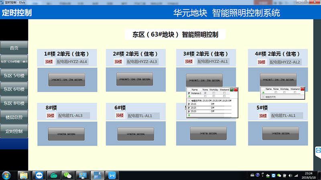Open WeChat from the taskbar
321x180 pixels.
click(x=69, y=175)
